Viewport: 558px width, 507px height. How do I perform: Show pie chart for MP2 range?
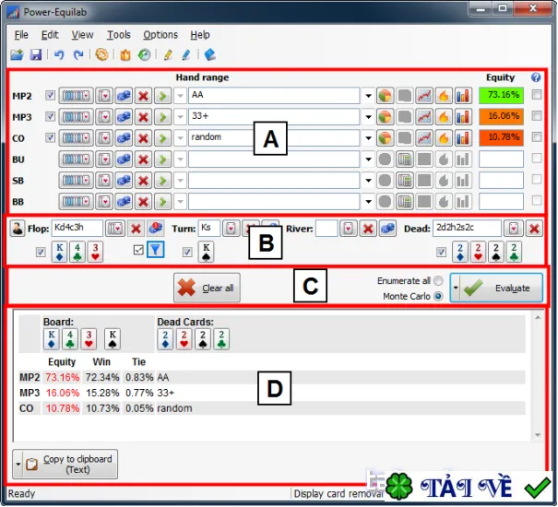[385, 96]
